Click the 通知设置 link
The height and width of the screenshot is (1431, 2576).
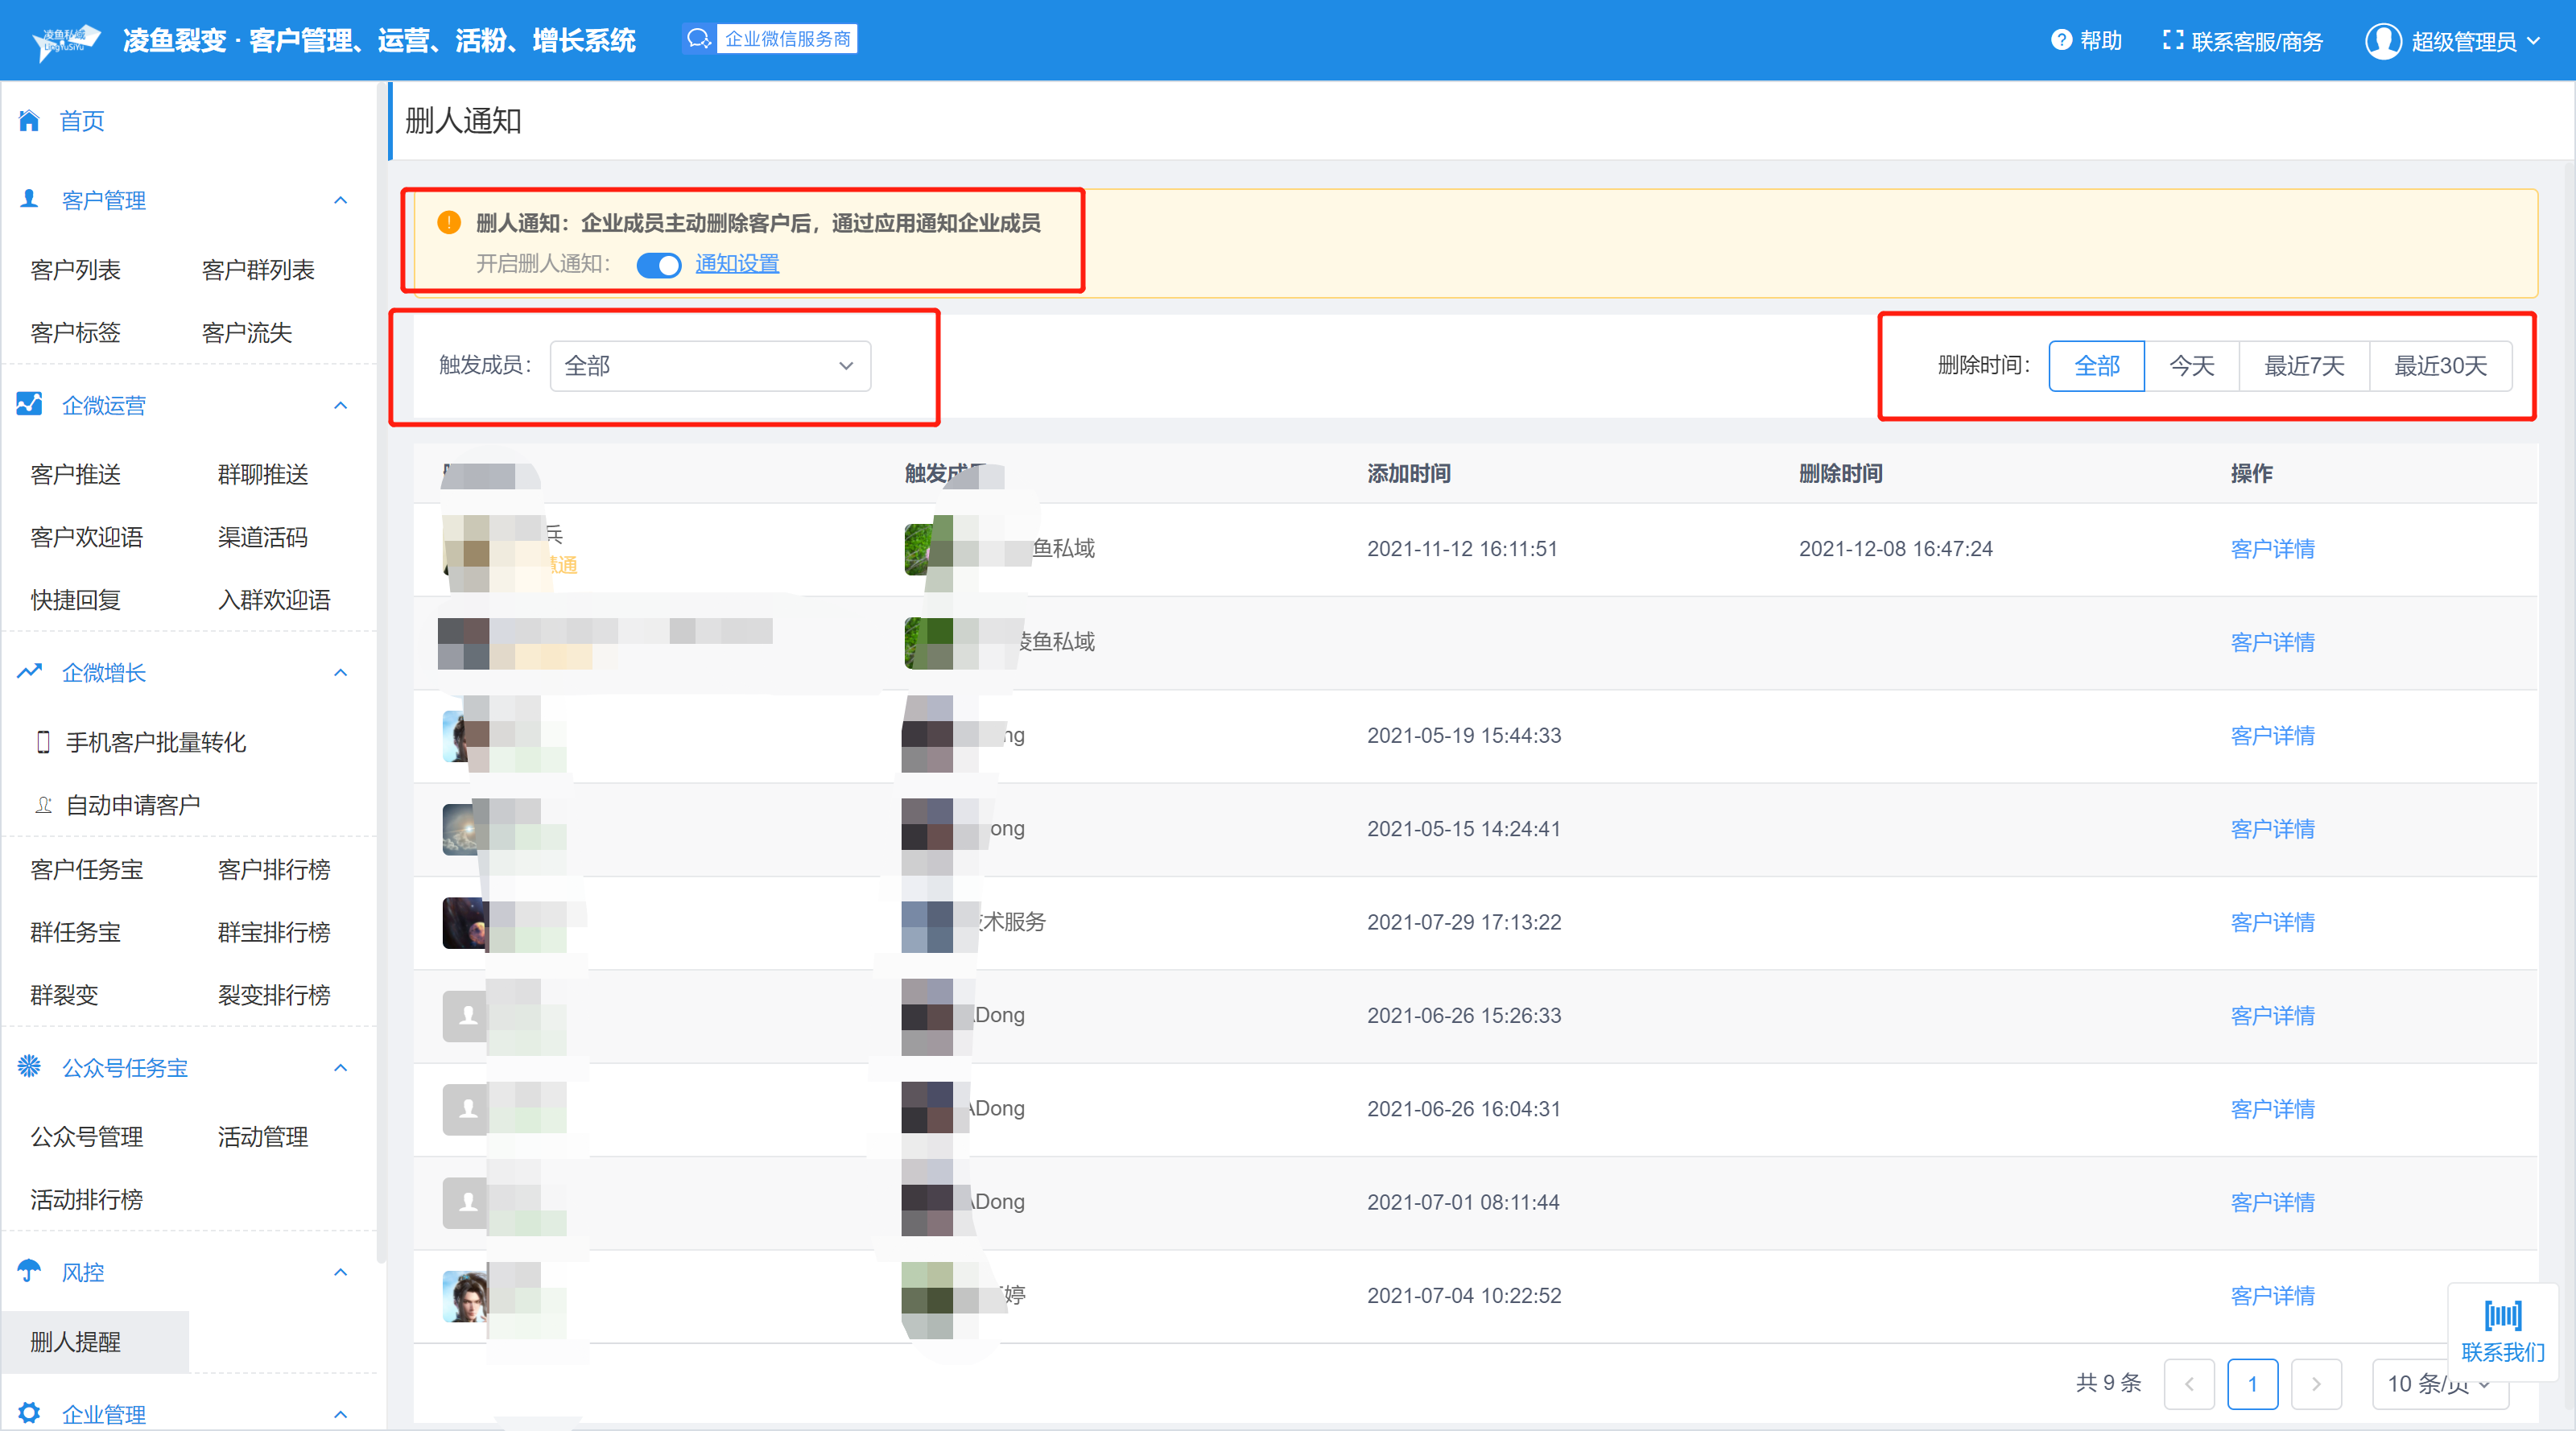[737, 264]
